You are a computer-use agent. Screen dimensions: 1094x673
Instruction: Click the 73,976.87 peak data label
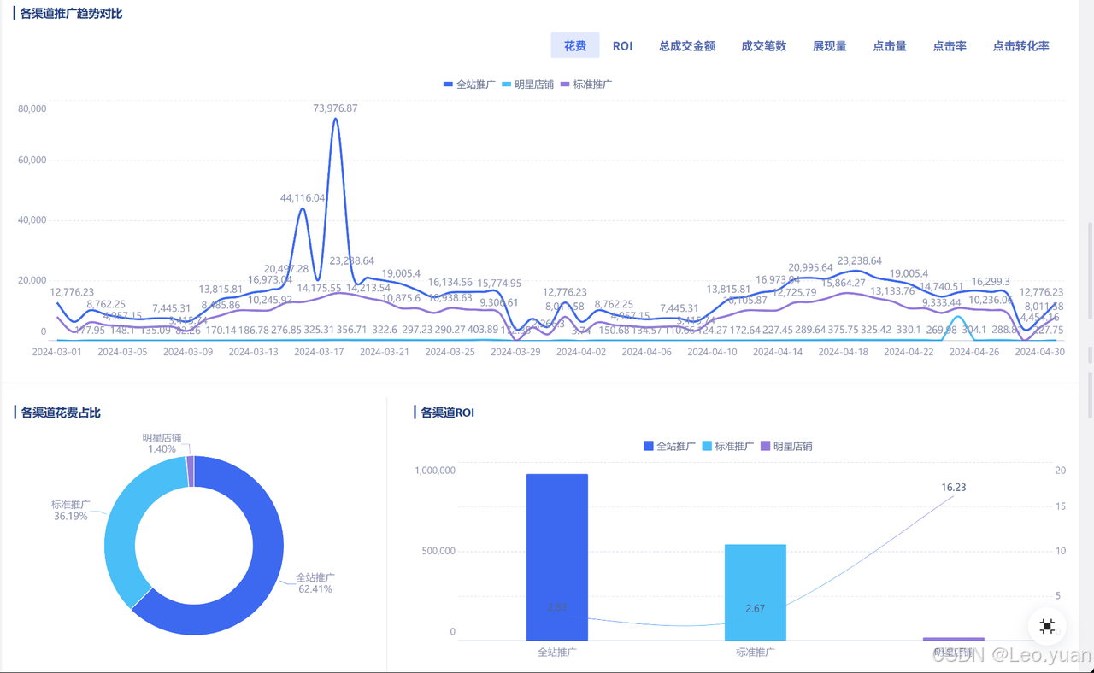tap(336, 108)
